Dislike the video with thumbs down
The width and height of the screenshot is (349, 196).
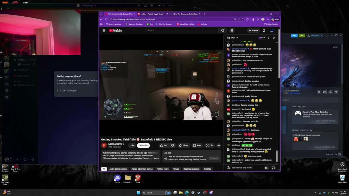point(173,145)
